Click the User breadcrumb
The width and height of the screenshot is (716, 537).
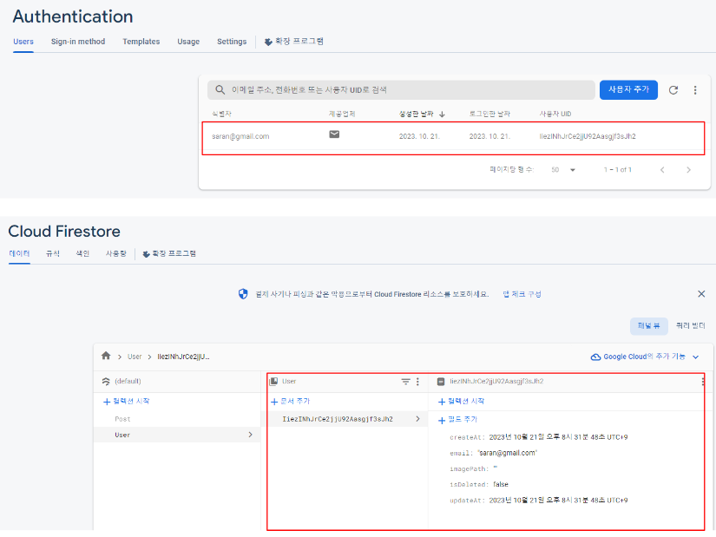135,357
